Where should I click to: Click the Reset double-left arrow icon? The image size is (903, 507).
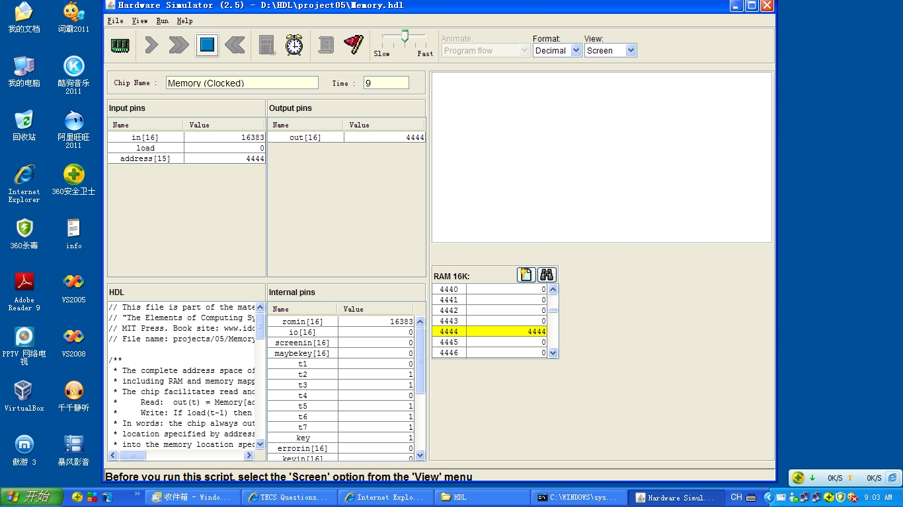pyautogui.click(x=235, y=45)
